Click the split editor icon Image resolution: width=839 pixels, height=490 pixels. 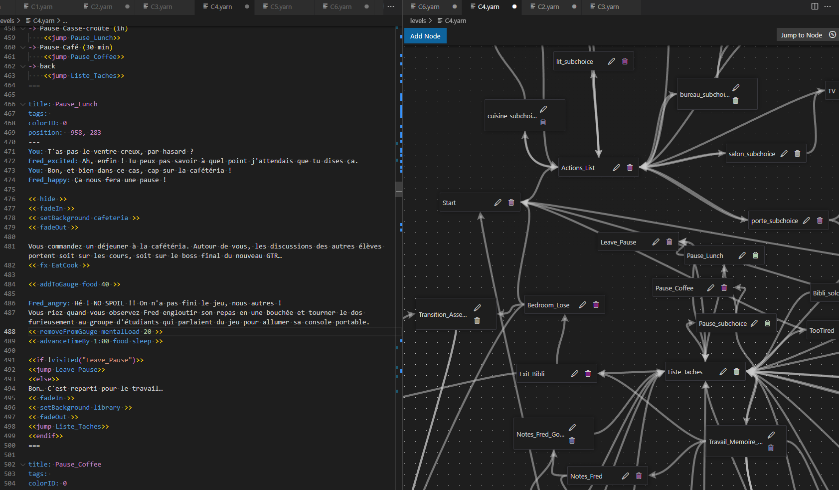[815, 6]
